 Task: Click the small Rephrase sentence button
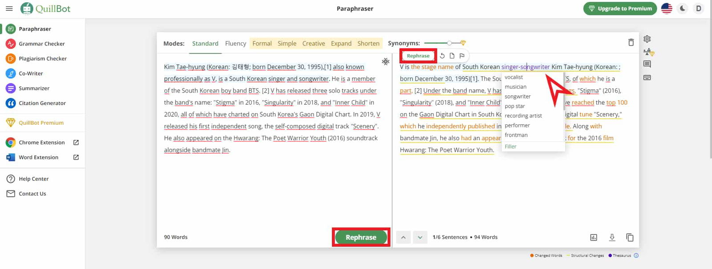point(418,56)
